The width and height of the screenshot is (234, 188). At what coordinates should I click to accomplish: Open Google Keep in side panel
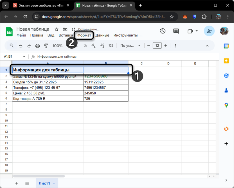coord(226,61)
